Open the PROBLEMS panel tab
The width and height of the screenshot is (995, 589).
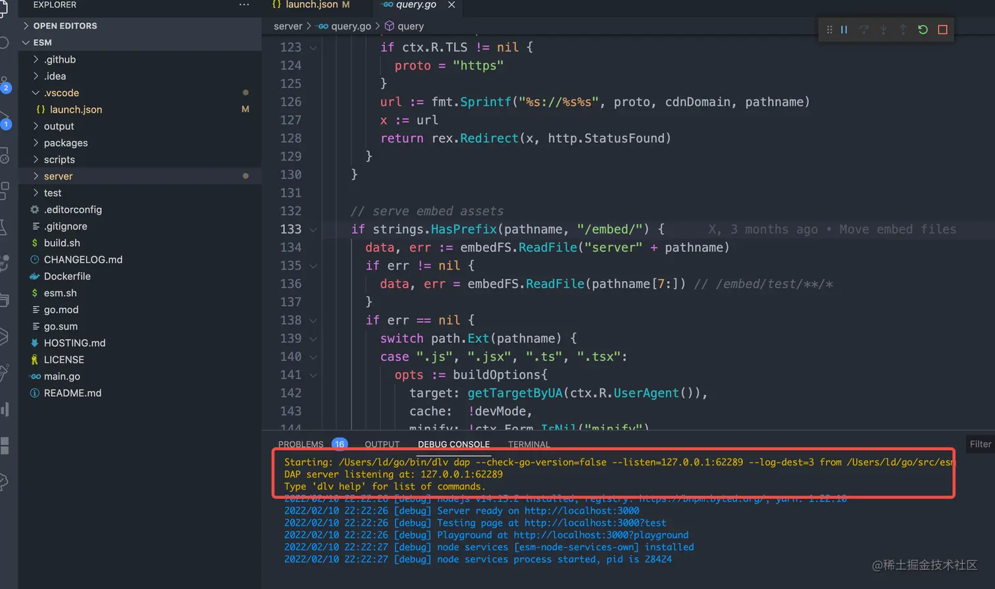click(x=301, y=444)
